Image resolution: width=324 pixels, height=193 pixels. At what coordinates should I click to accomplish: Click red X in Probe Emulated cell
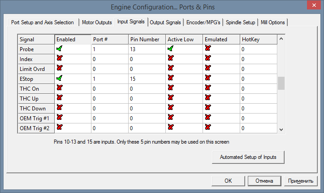pyautogui.click(x=208, y=49)
